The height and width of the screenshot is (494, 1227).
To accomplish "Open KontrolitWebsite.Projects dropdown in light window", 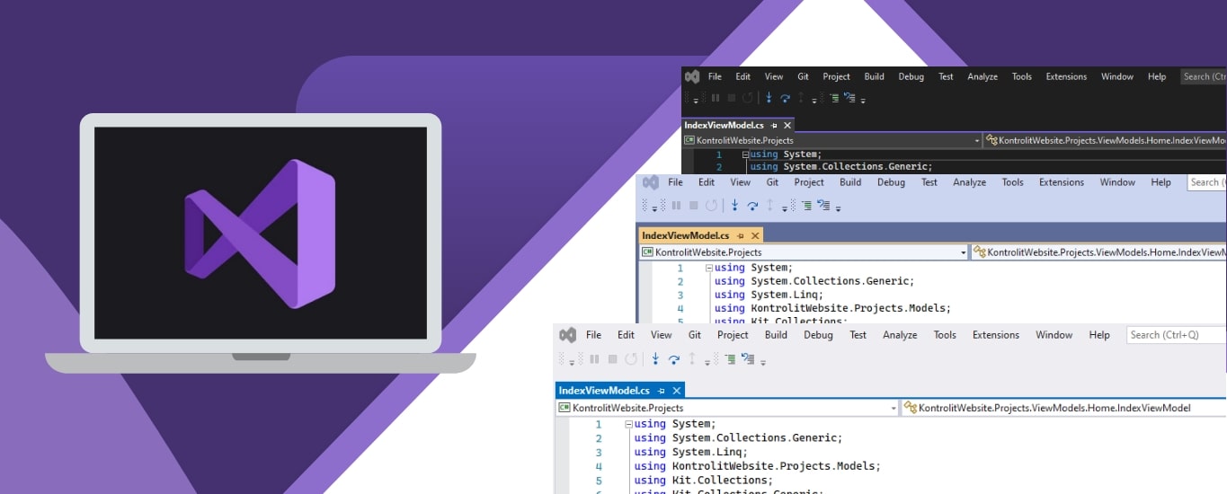I will coord(894,408).
